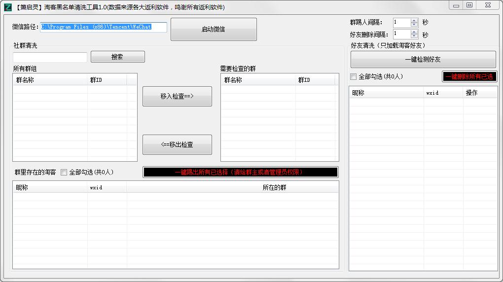Screen dimensions: 503x282
Task: Click the group search input field
Action: [50, 57]
